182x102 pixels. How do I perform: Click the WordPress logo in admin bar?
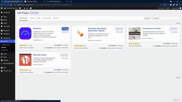2,8
